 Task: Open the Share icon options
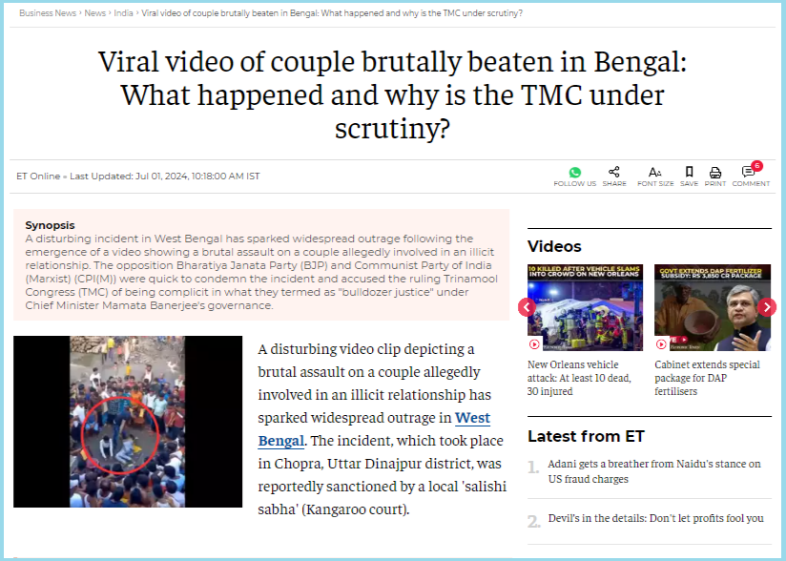[x=614, y=172]
